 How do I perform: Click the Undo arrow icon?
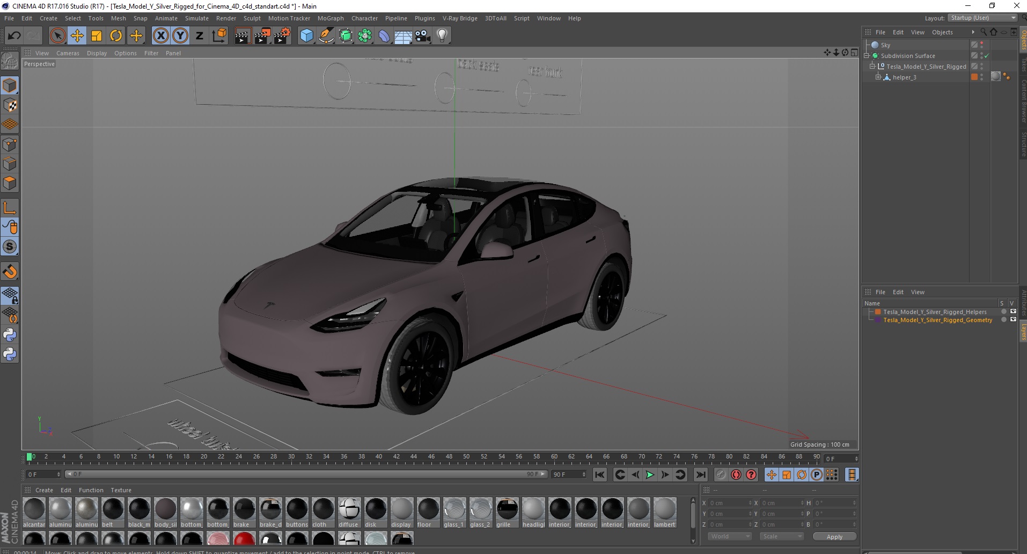click(x=14, y=36)
